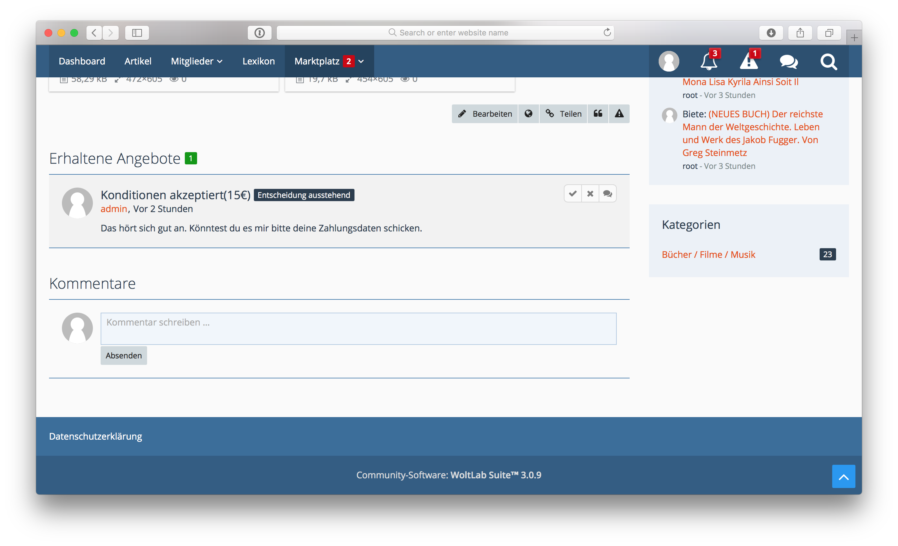Viewport: 898px width, 546px height.
Task: Open the notifications bell icon
Action: tap(708, 61)
